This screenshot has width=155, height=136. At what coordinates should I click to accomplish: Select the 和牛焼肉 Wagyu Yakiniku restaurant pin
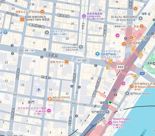click(131, 86)
